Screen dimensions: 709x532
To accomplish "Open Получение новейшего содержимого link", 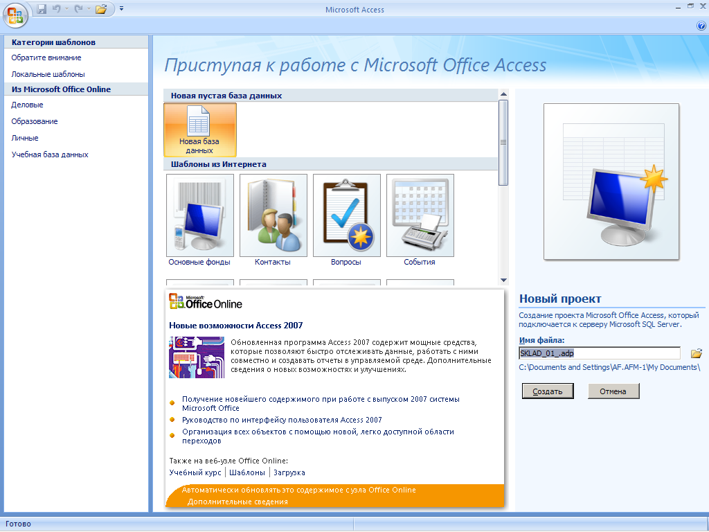I will [321, 404].
